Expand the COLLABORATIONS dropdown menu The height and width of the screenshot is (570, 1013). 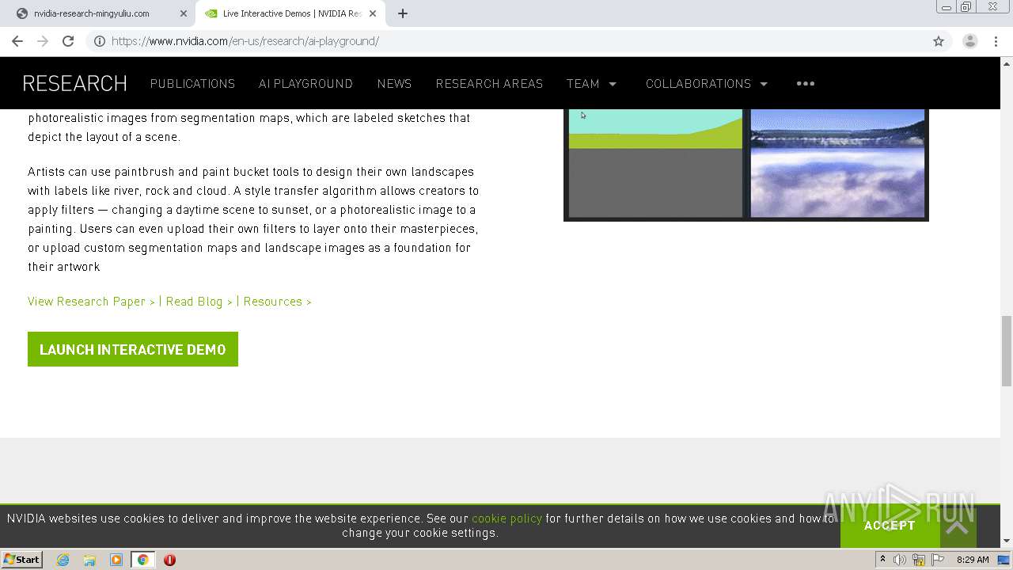pos(707,83)
